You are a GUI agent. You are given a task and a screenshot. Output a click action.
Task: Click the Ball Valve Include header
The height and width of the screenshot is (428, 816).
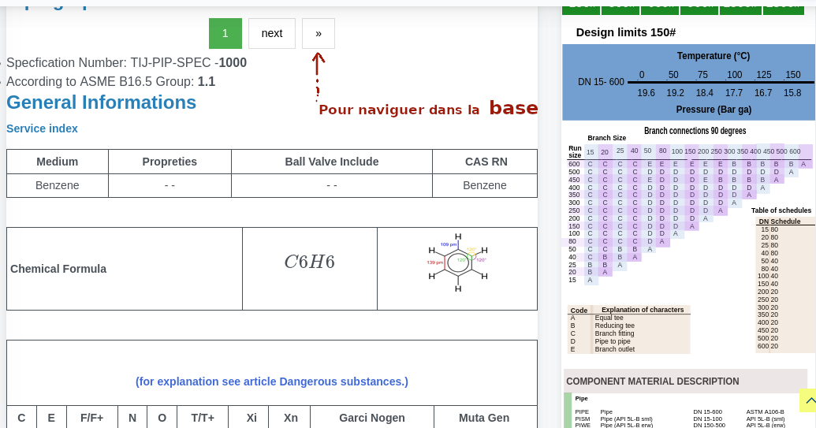(331, 162)
